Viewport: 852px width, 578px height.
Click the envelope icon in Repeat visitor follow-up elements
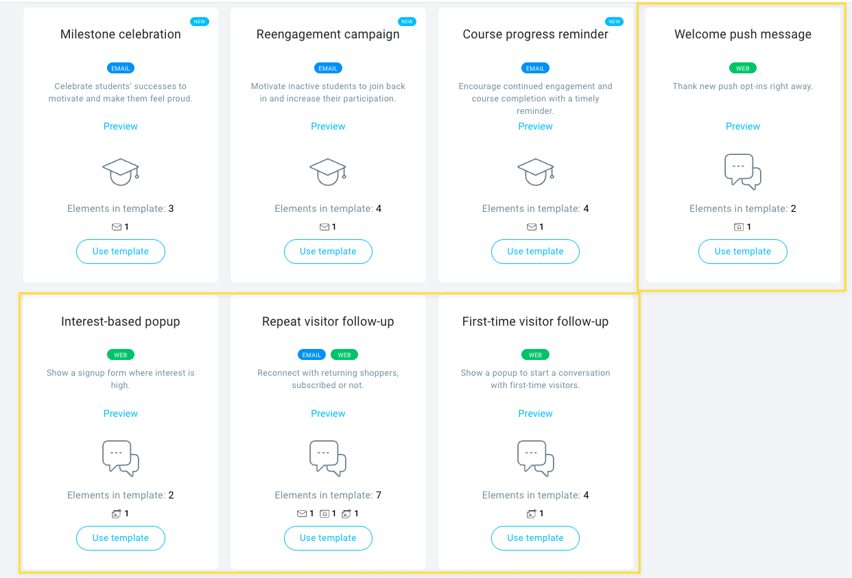[x=303, y=513]
